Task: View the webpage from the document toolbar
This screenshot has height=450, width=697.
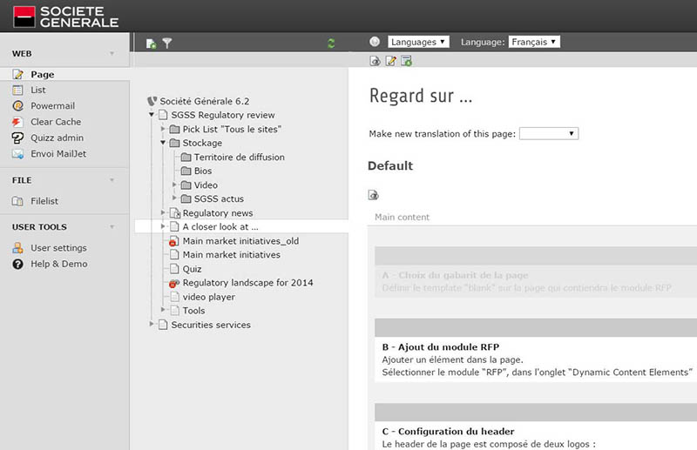Action: pos(375,61)
